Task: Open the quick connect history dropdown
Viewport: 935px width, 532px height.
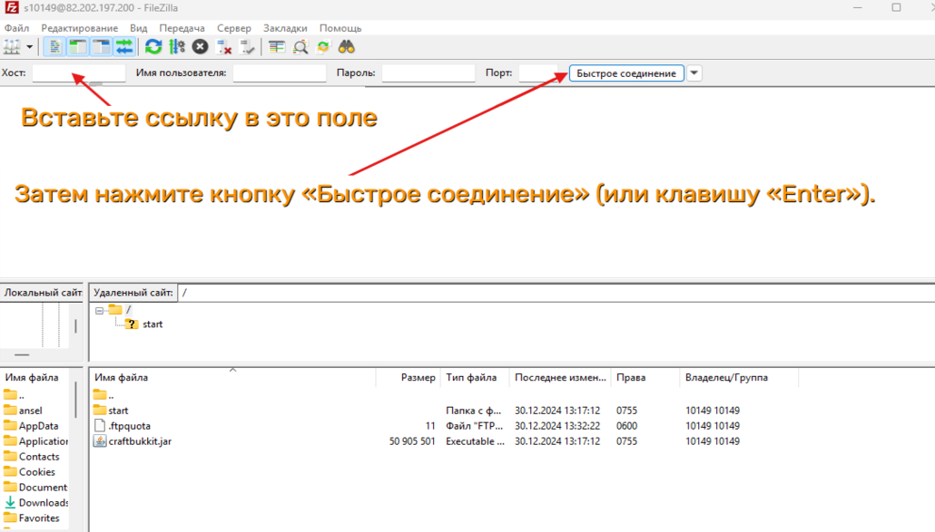Action: click(x=694, y=73)
